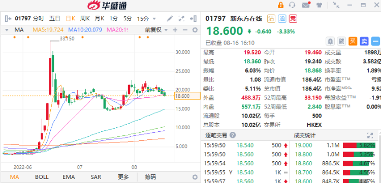Zoom out chart with minus icon

click(x=185, y=30)
